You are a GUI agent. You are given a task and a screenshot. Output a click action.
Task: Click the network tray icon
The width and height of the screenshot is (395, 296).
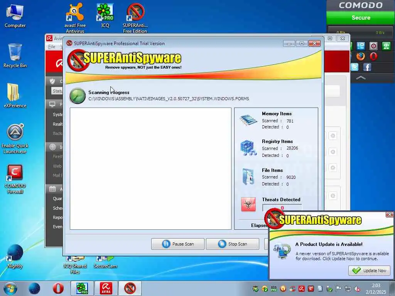tap(348, 289)
